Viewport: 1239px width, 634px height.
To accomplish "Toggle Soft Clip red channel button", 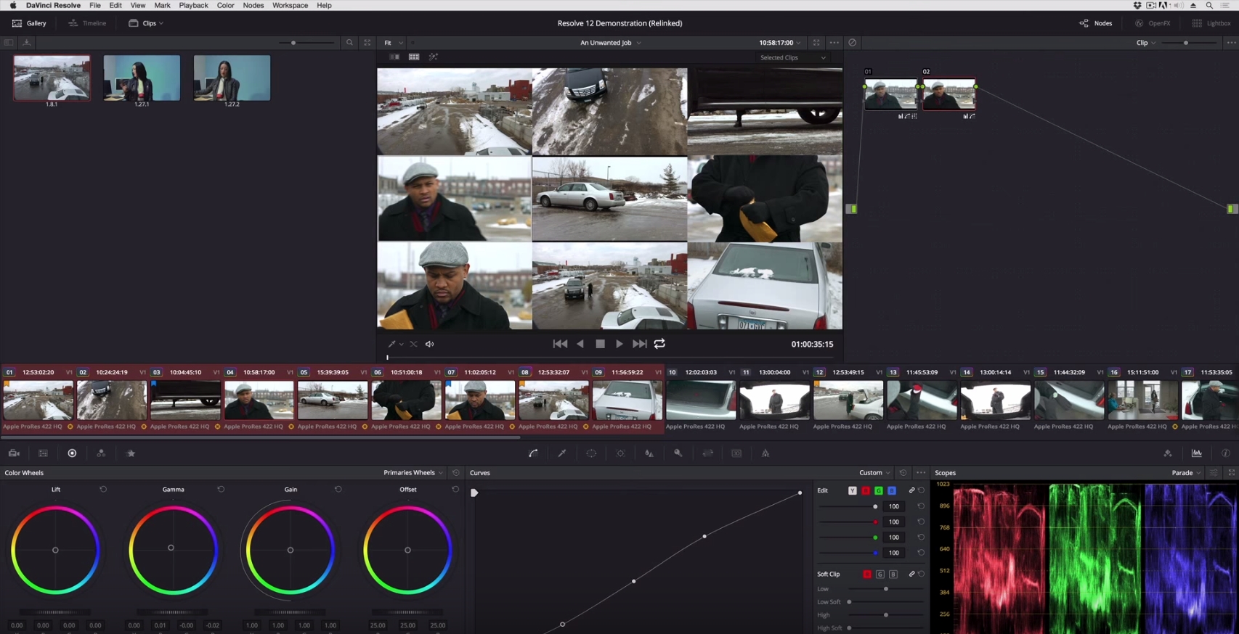I will tap(867, 575).
